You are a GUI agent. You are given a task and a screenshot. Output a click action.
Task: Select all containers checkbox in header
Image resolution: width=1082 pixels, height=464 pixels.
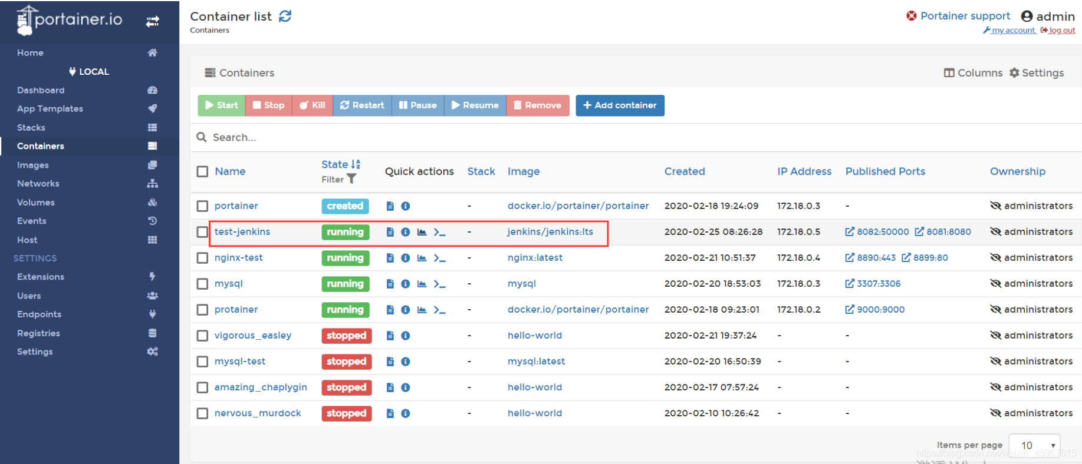[202, 171]
